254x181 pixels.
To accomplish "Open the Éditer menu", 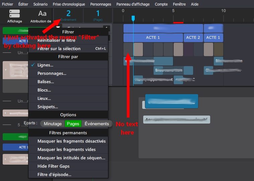I will [x=23, y=4].
